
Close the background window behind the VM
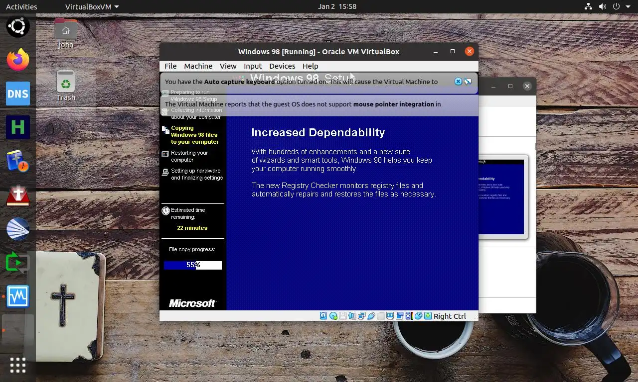click(x=527, y=86)
